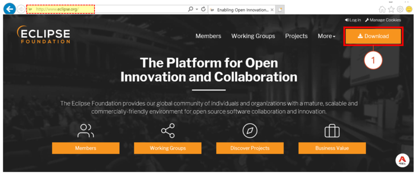Open Members in top navigation menu
Image resolution: width=417 pixels, height=174 pixels.
pos(208,36)
